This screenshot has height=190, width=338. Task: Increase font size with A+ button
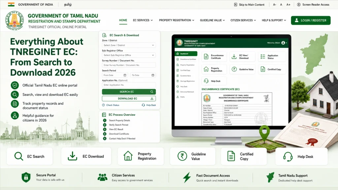[x=288, y=5]
